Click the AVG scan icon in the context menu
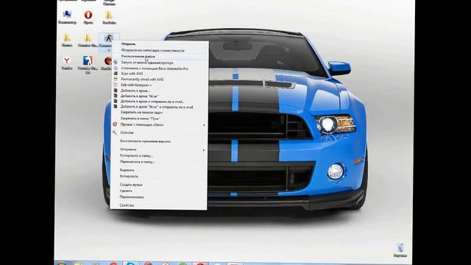This screenshot has height=265, width=471. [116, 74]
